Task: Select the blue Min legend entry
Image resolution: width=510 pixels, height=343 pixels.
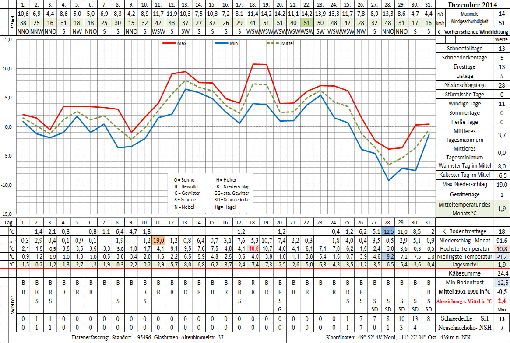Action: tap(228, 43)
